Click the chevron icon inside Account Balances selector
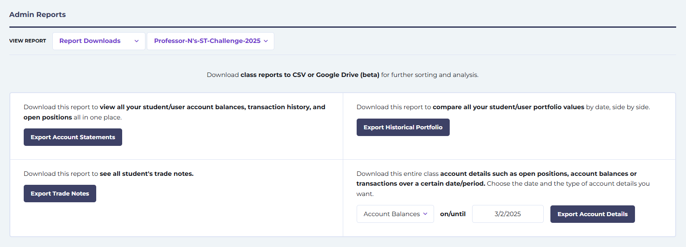686x247 pixels. (x=425, y=214)
